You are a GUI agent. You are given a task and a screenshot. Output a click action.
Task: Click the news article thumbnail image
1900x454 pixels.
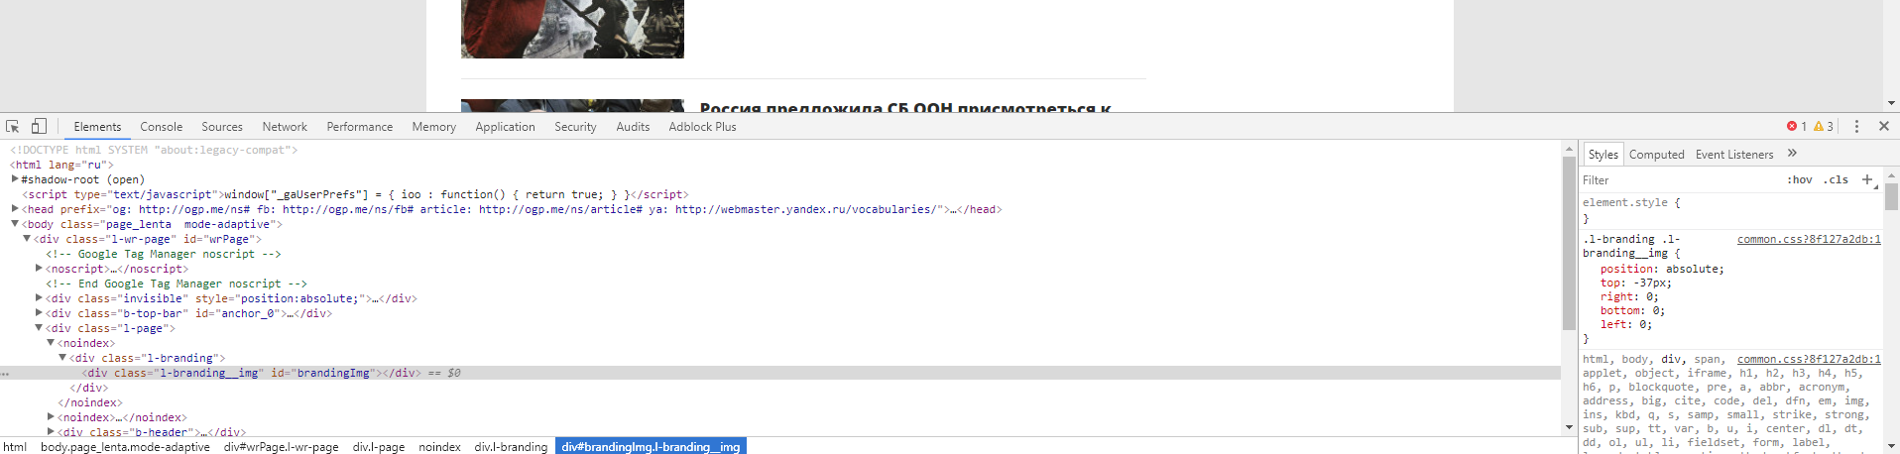[572, 29]
